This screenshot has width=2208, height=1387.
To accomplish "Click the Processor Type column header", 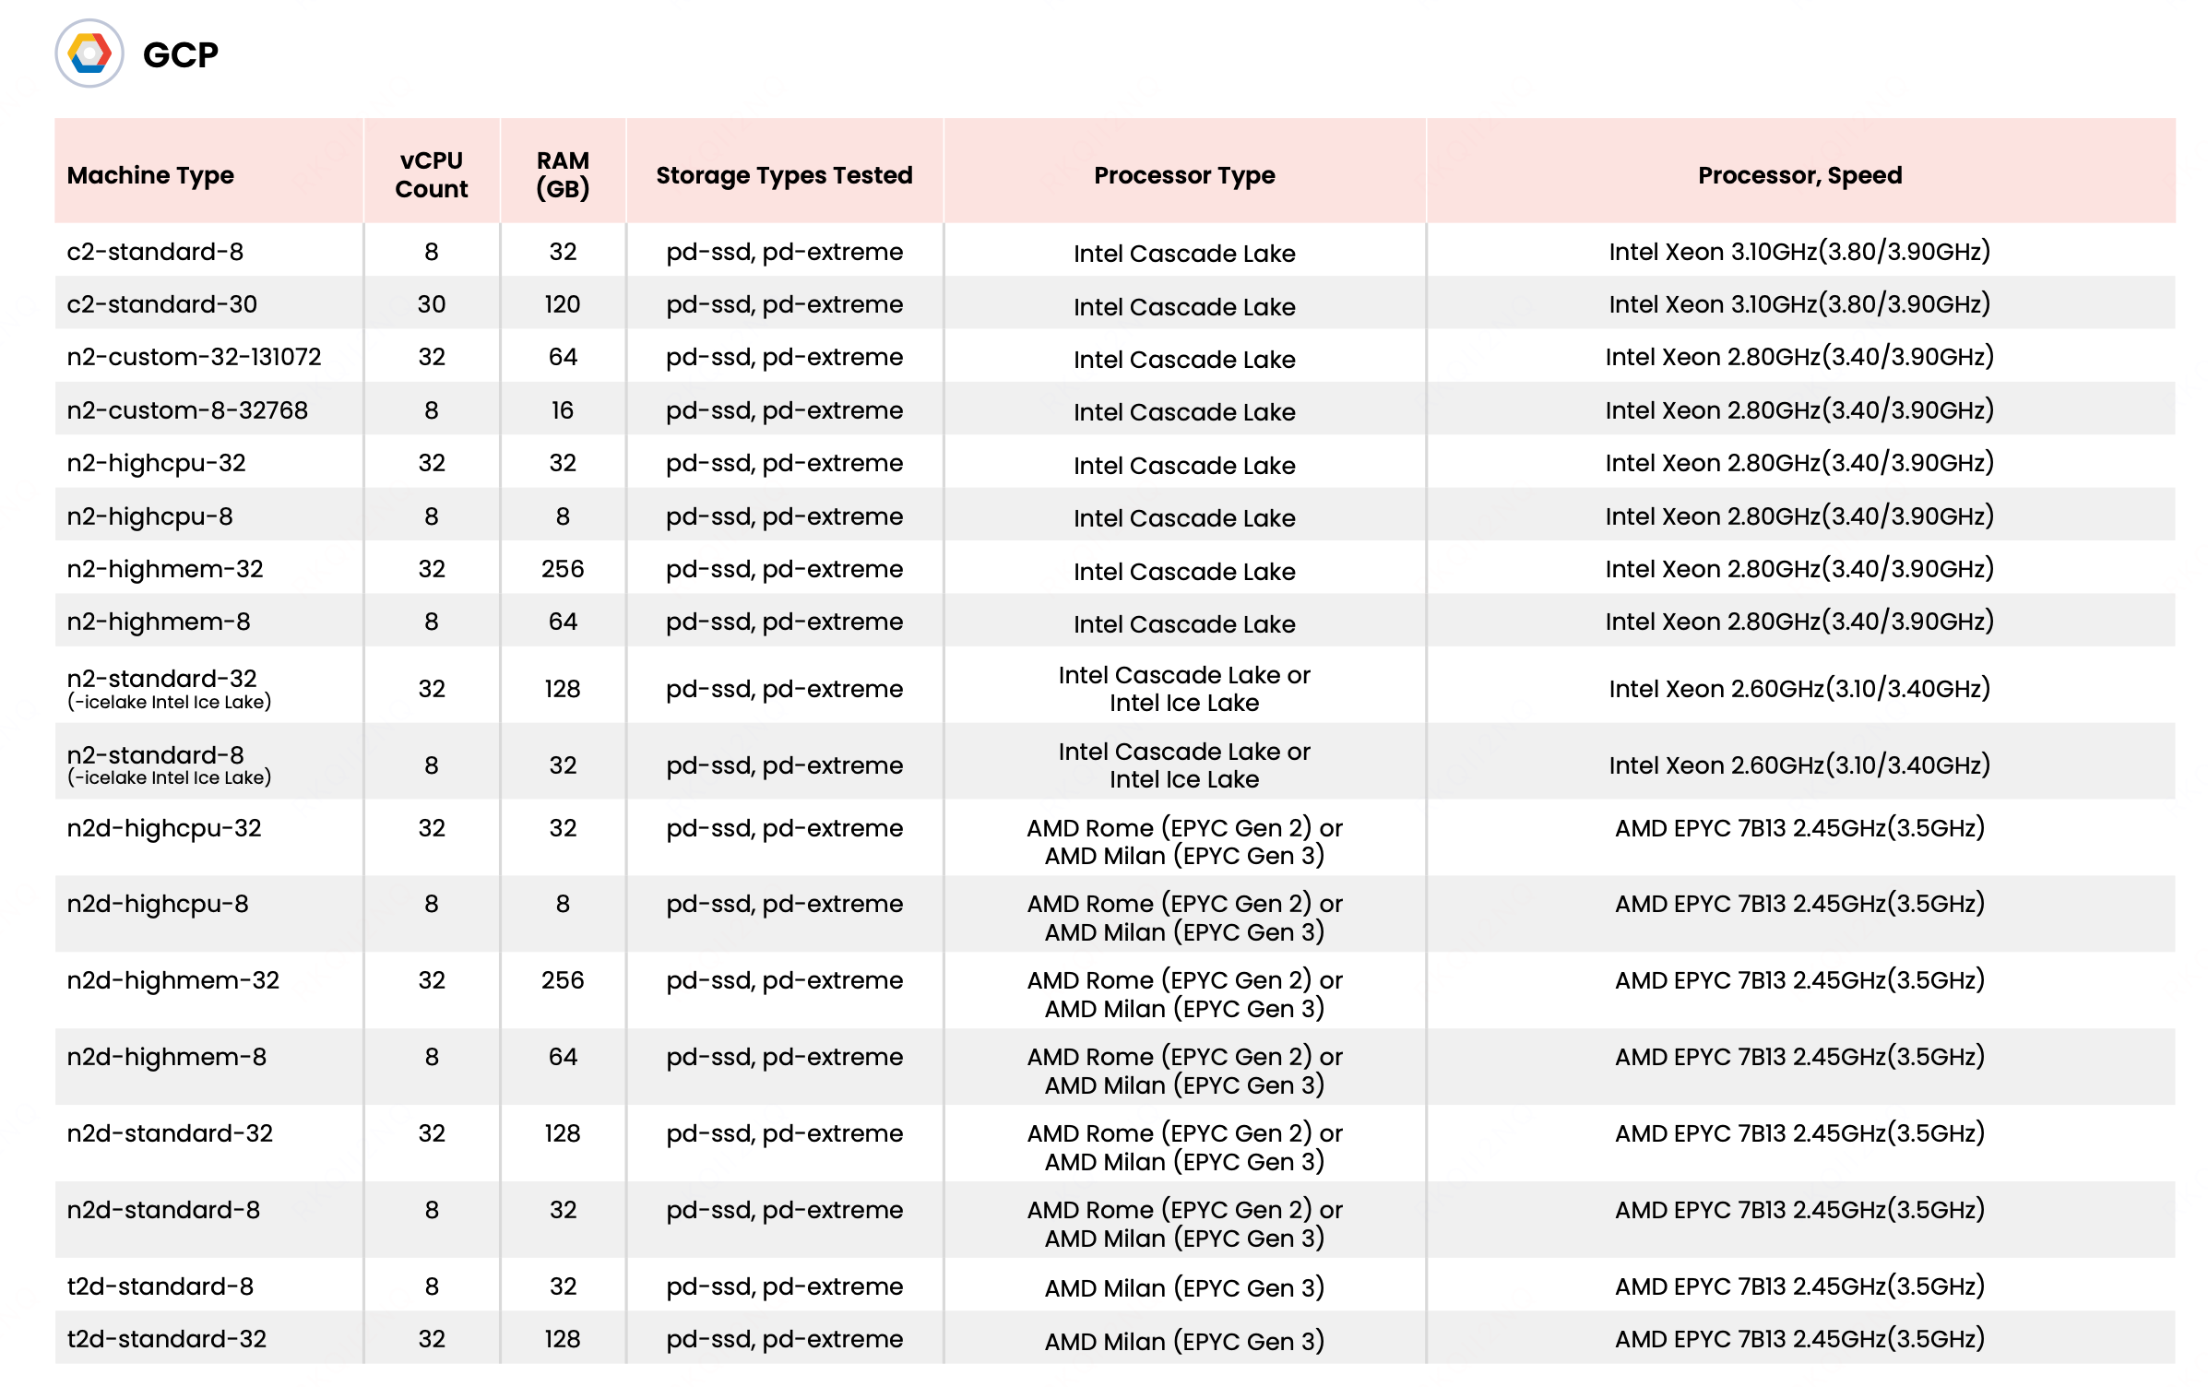I will coord(1184,174).
